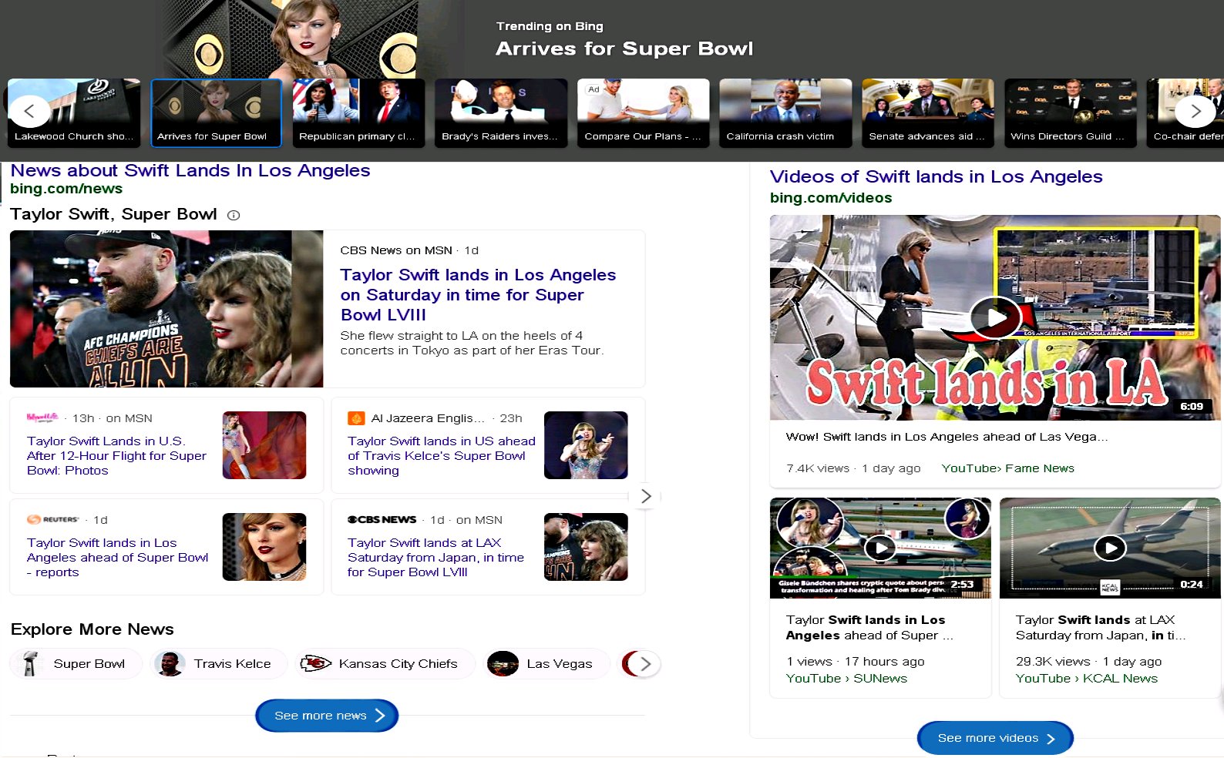Viewport: 1224px width, 758px height.
Task: Read Taylor Swift lands in Los Angeles on Saturday headline
Action: point(478,294)
